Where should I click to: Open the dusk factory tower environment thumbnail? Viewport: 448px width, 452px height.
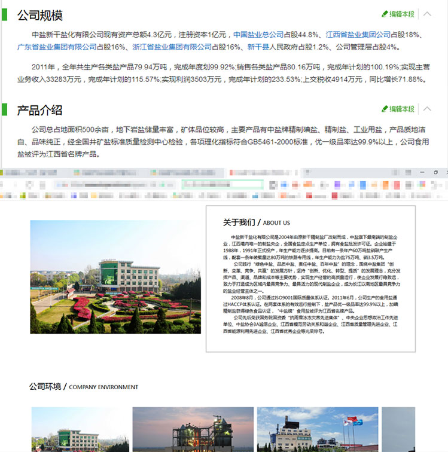click(x=193, y=429)
